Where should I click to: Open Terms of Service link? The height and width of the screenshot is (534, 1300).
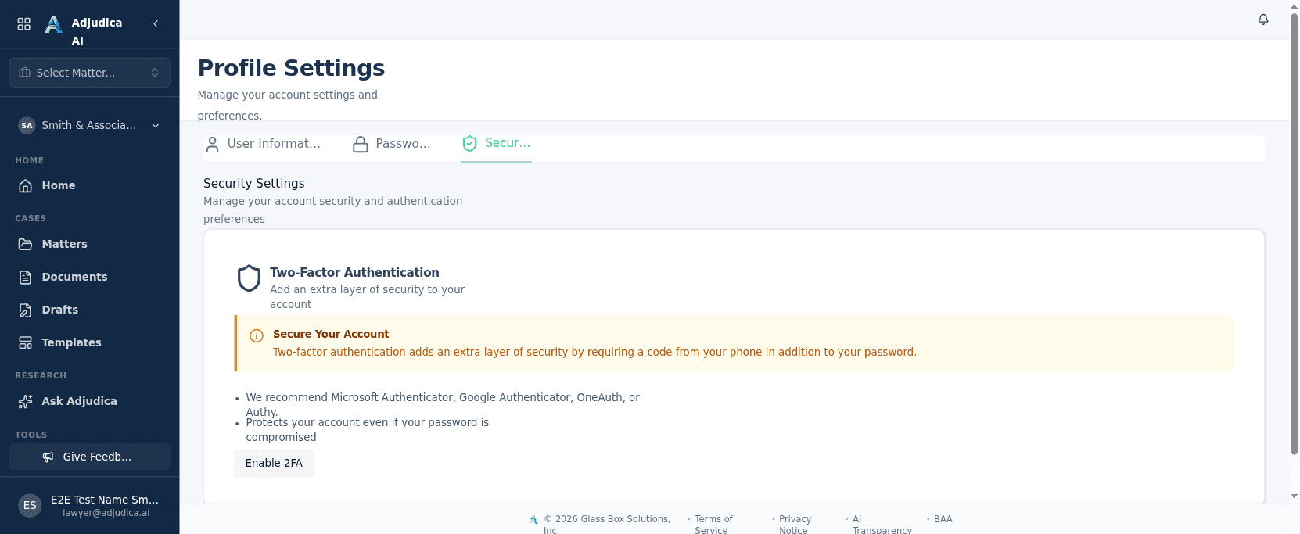(x=713, y=525)
